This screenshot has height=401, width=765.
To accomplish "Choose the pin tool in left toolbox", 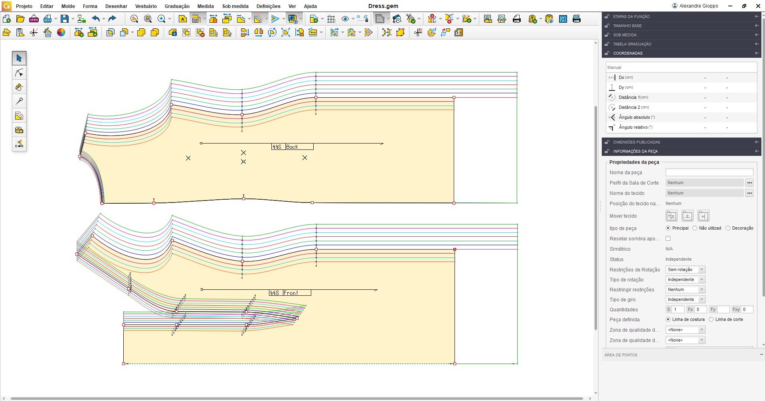I will pyautogui.click(x=19, y=101).
